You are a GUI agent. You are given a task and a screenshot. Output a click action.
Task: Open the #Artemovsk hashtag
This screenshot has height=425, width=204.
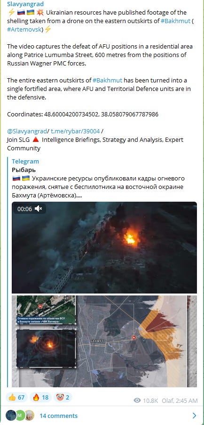(25, 30)
